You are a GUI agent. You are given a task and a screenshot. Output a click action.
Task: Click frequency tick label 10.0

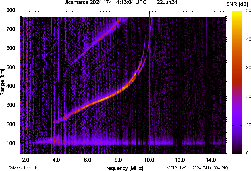click(149, 160)
